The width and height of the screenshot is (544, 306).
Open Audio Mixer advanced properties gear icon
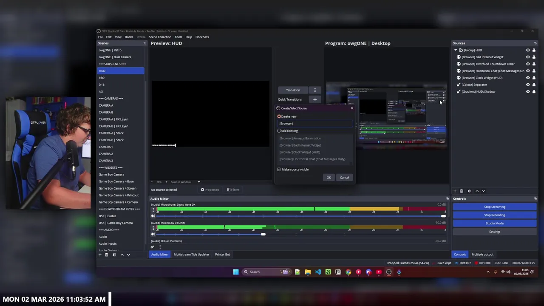(x=152, y=247)
